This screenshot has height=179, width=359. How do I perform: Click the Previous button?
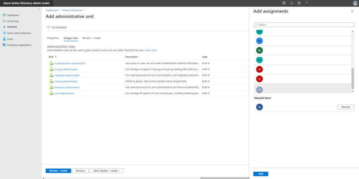pyautogui.click(x=80, y=171)
